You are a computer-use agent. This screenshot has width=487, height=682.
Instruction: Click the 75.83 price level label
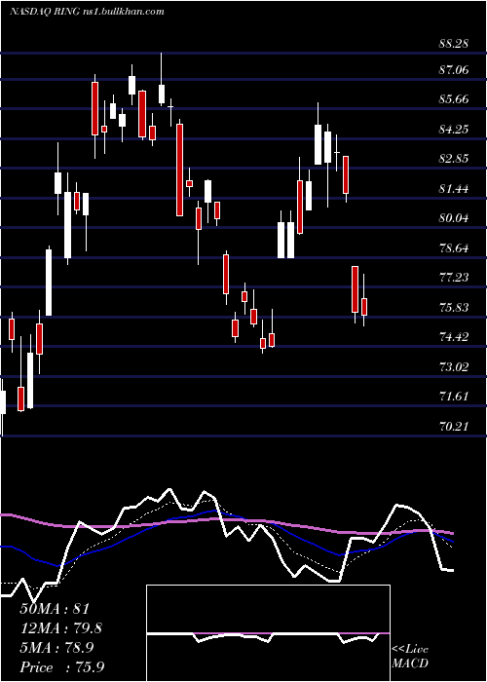coord(455,308)
